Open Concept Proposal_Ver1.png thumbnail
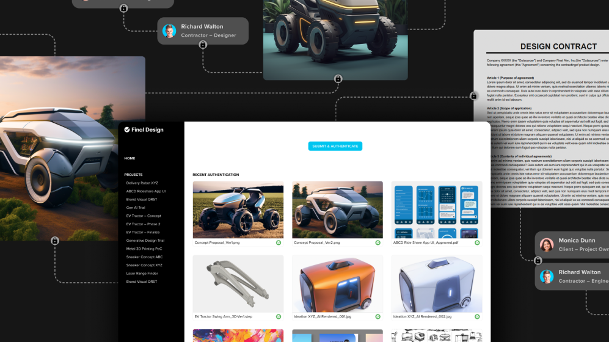 [x=238, y=209]
